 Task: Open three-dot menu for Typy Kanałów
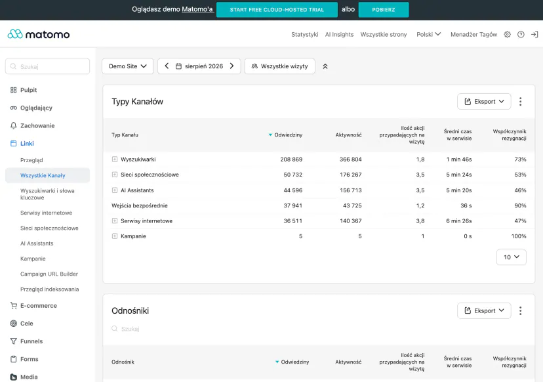click(520, 102)
